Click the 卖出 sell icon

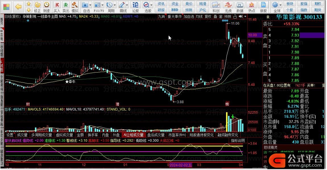pyautogui.click(x=66, y=5)
